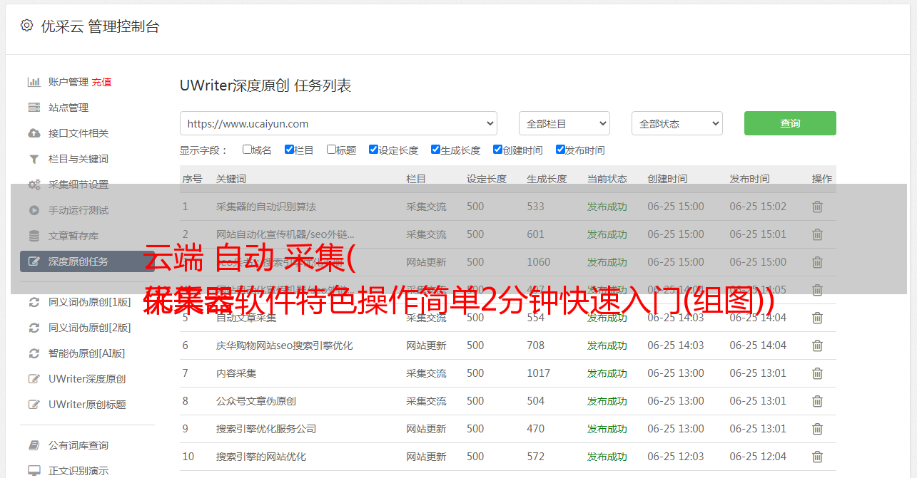Expand the 全部栏目 dropdown
Image resolution: width=917 pixels, height=478 pixels.
564,123
